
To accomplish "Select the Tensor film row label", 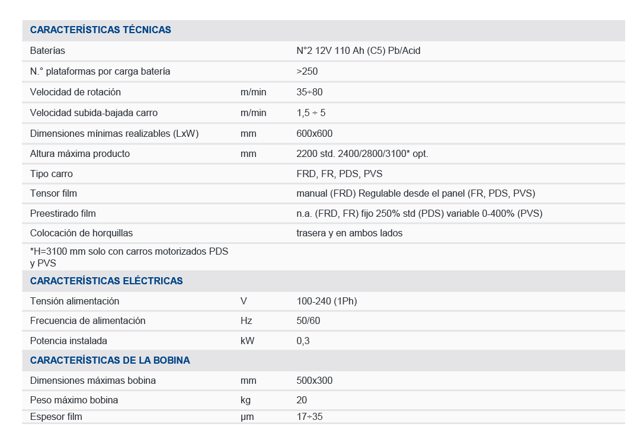I will [x=53, y=194].
